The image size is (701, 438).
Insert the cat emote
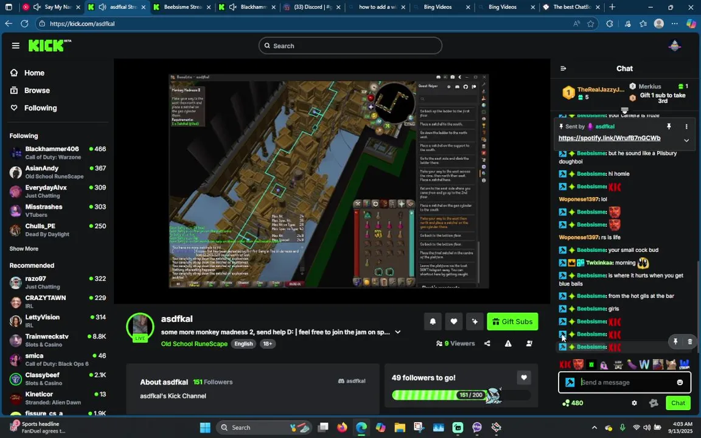coord(671,365)
